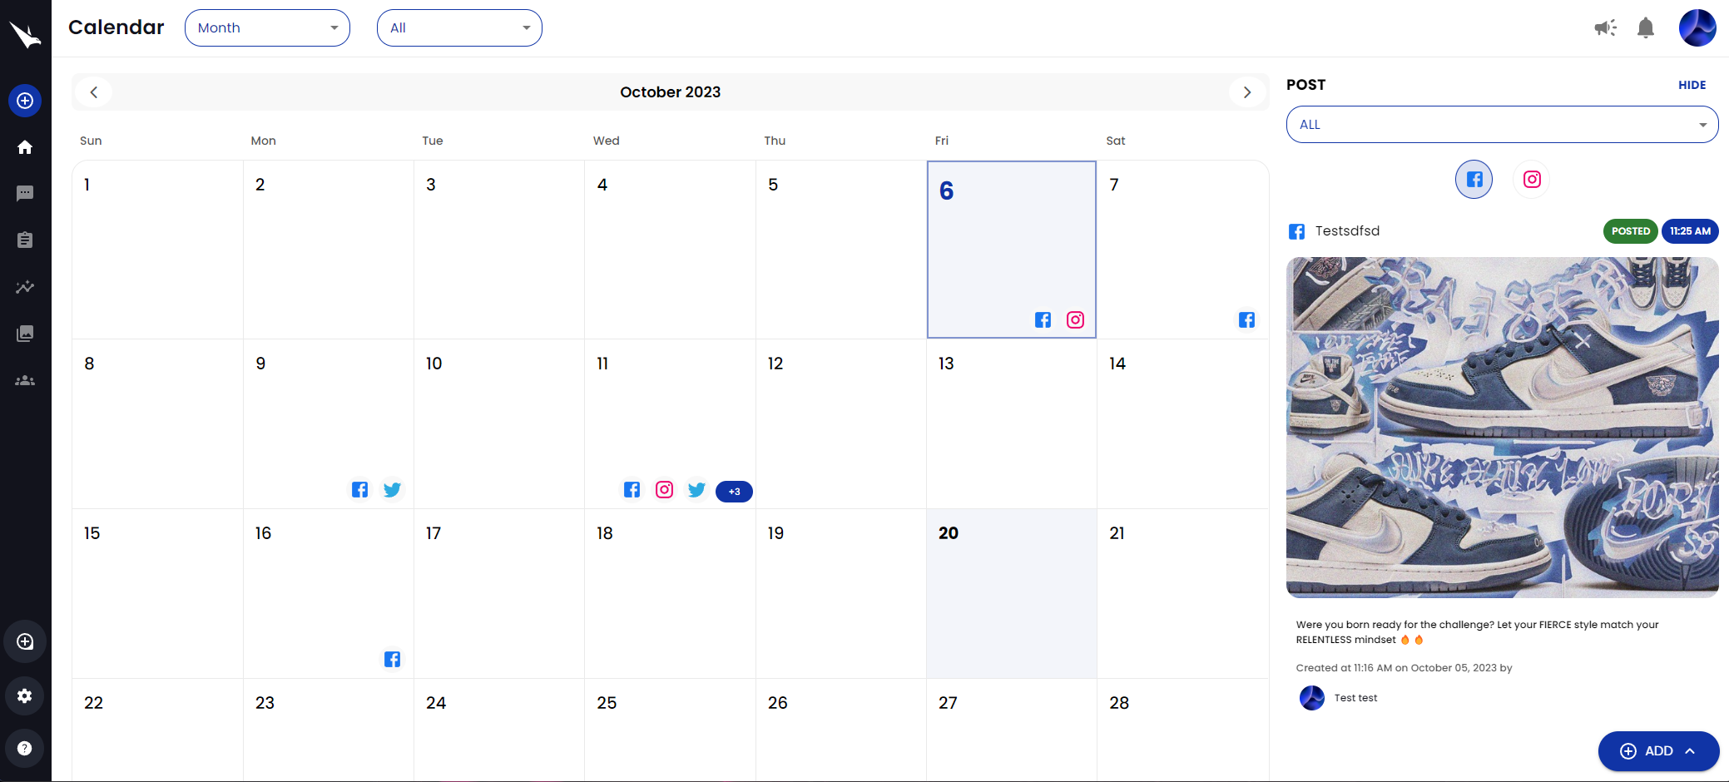
Task: Show the +3 more posts on October 11
Action: point(734,492)
